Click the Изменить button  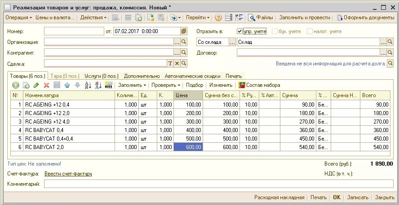coord(221,85)
